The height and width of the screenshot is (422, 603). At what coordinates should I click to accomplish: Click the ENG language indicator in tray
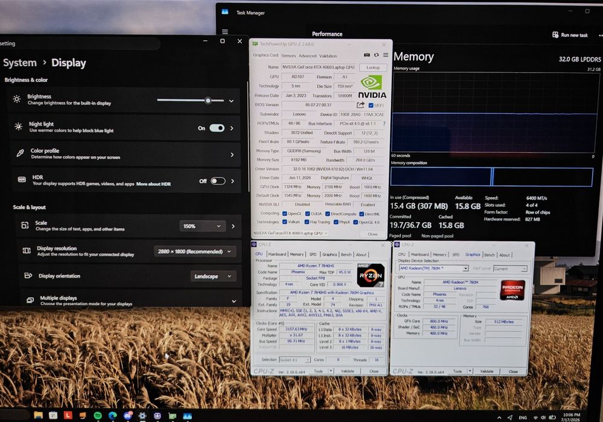point(523,417)
